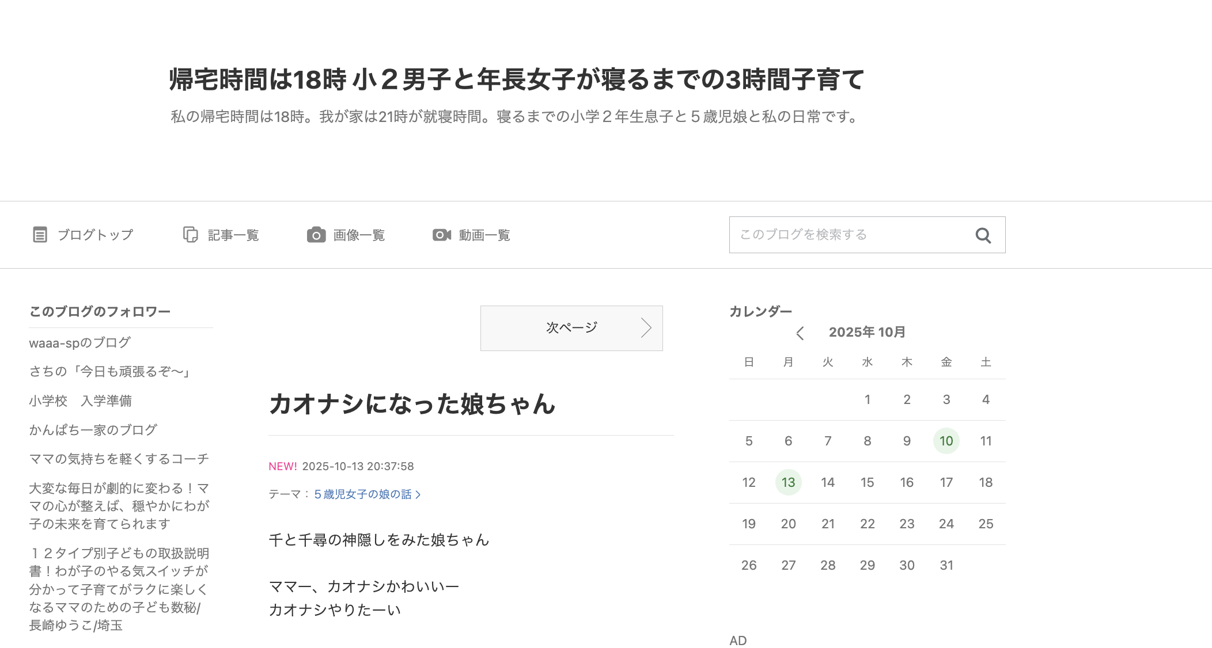Click the article list pages icon
This screenshot has height=648, width=1212.
(x=190, y=235)
